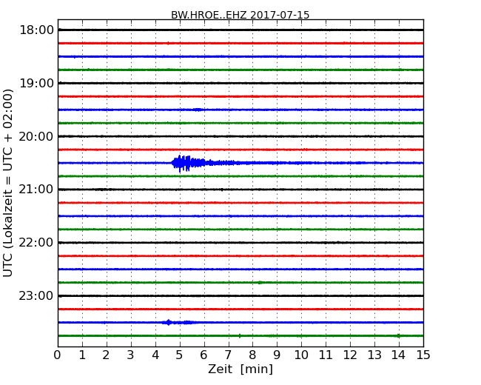
Task: Click the x-axis tick label 10
Action: click(301, 355)
